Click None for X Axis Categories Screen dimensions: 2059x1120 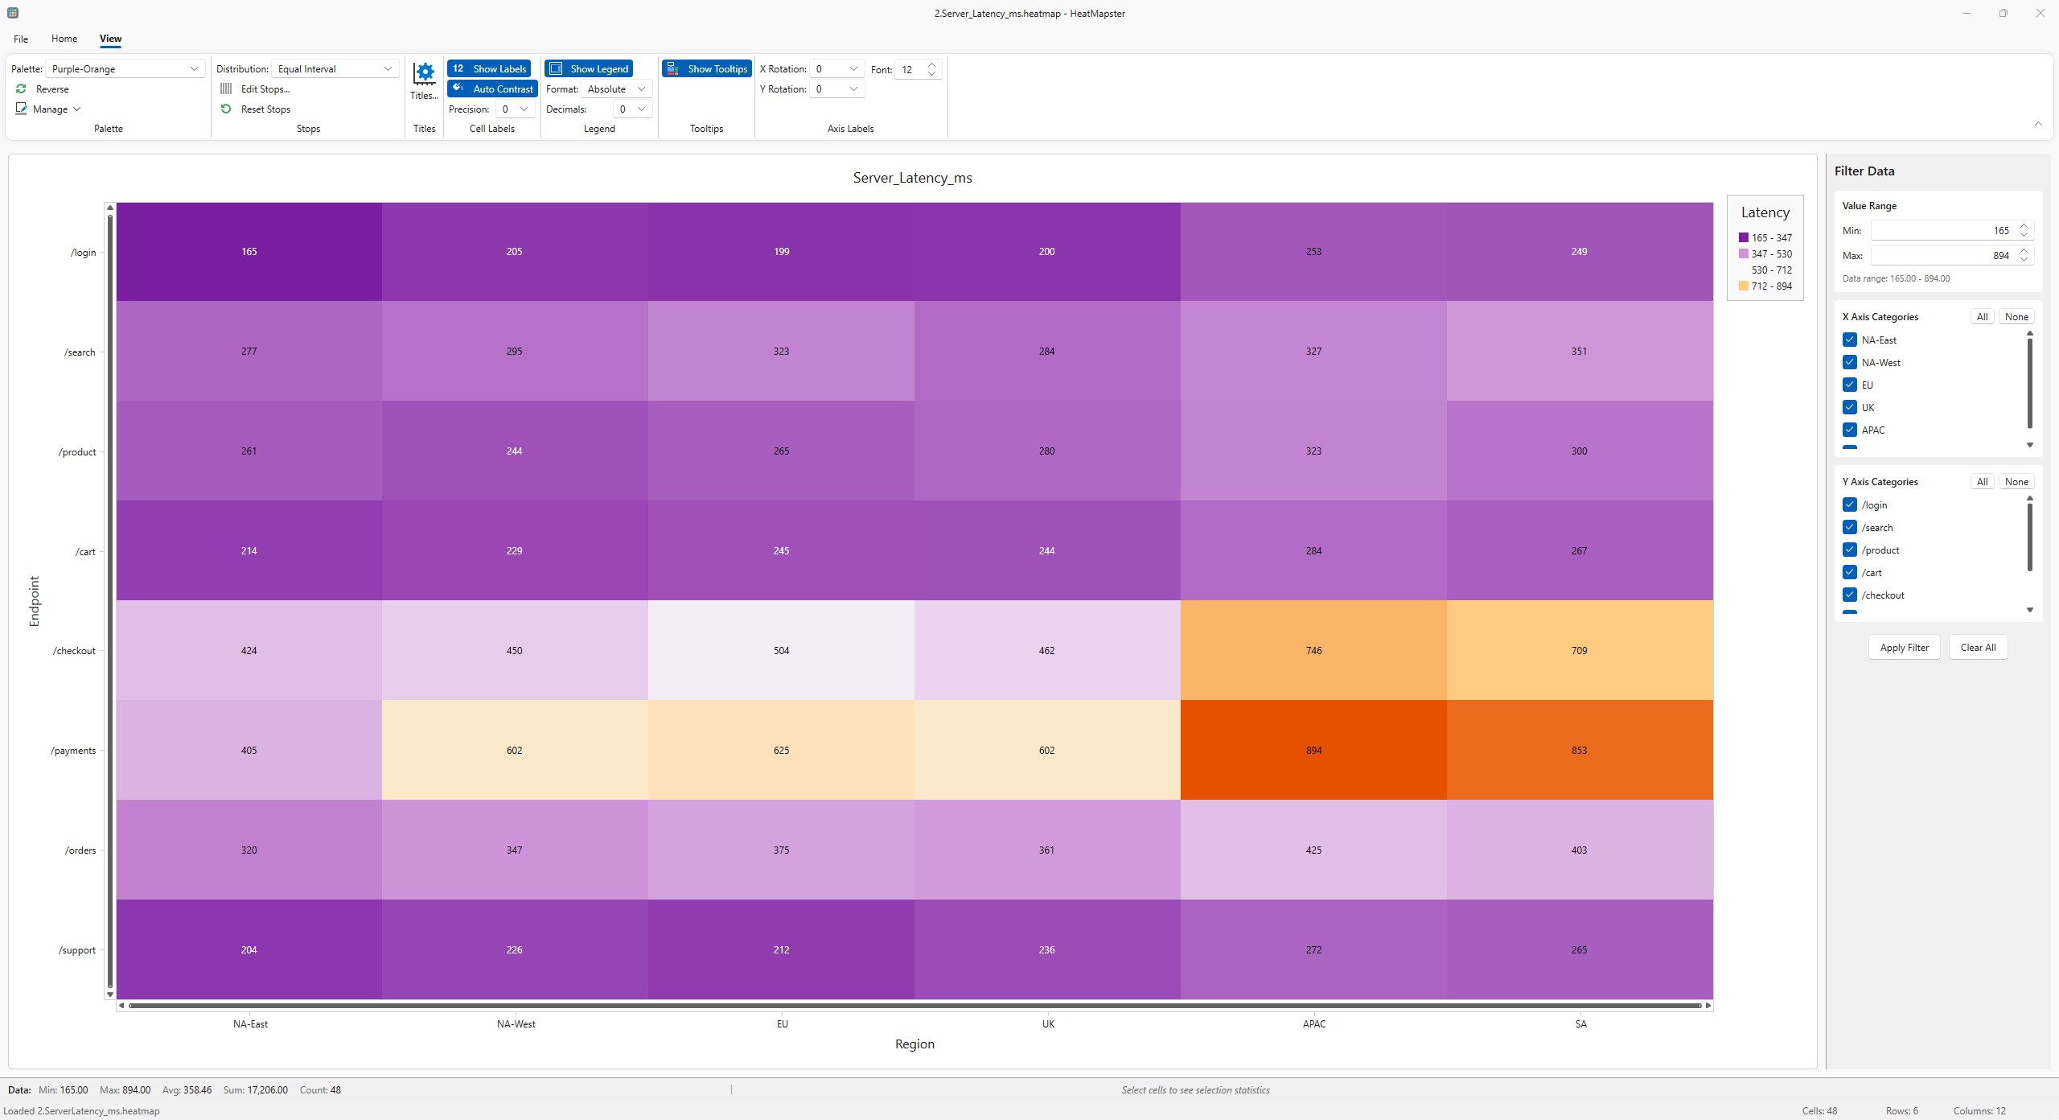pos(2016,316)
